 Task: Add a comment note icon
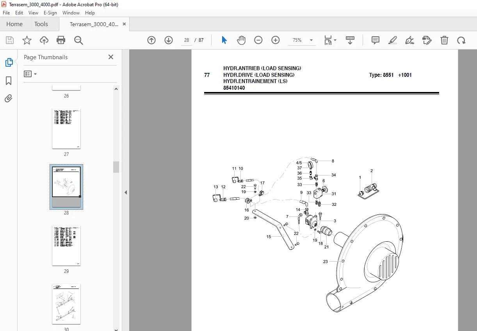376,40
